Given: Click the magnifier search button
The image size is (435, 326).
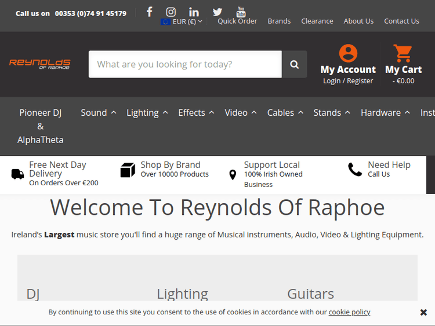Looking at the screenshot, I should point(294,64).
